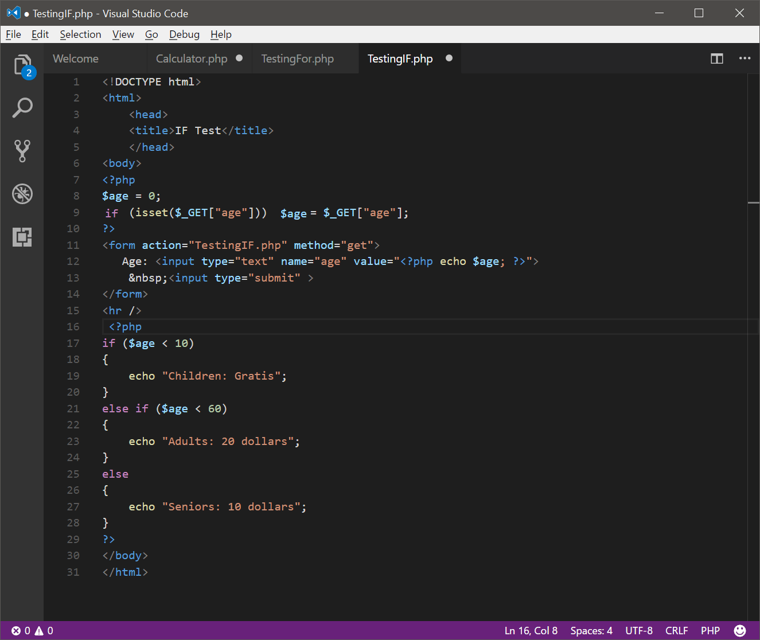760x640 pixels.
Task: Click unsaved dot on TestingIF.php tab
Action: (449, 58)
